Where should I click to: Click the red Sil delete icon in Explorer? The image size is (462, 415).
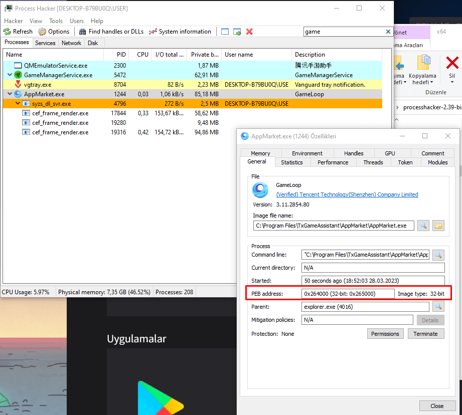pos(452,63)
